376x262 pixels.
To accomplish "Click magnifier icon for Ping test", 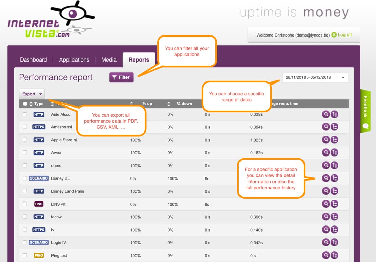I will (326, 255).
